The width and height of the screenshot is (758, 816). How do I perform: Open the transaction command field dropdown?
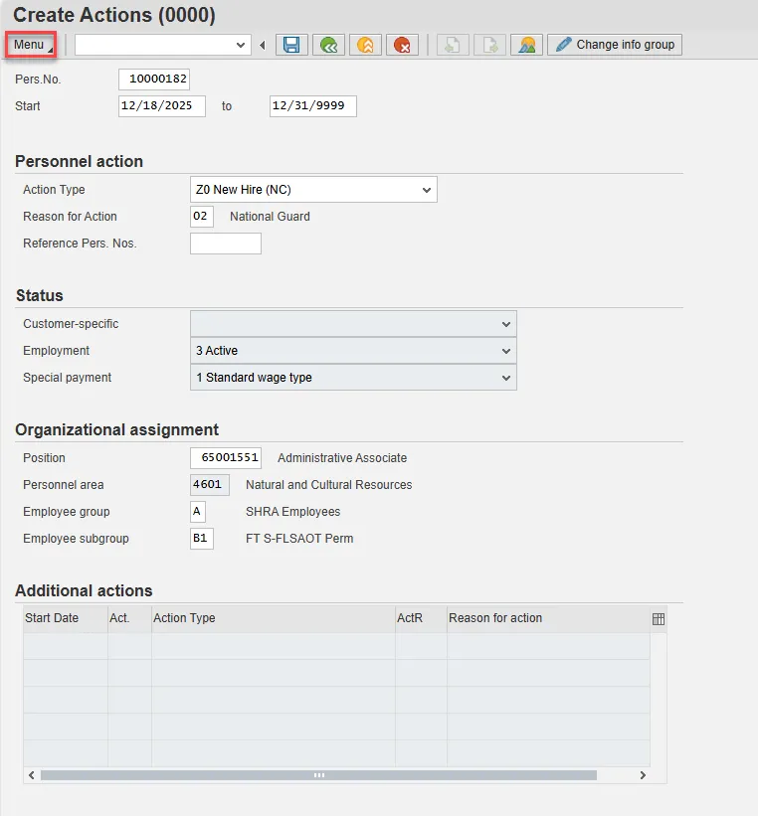(241, 45)
